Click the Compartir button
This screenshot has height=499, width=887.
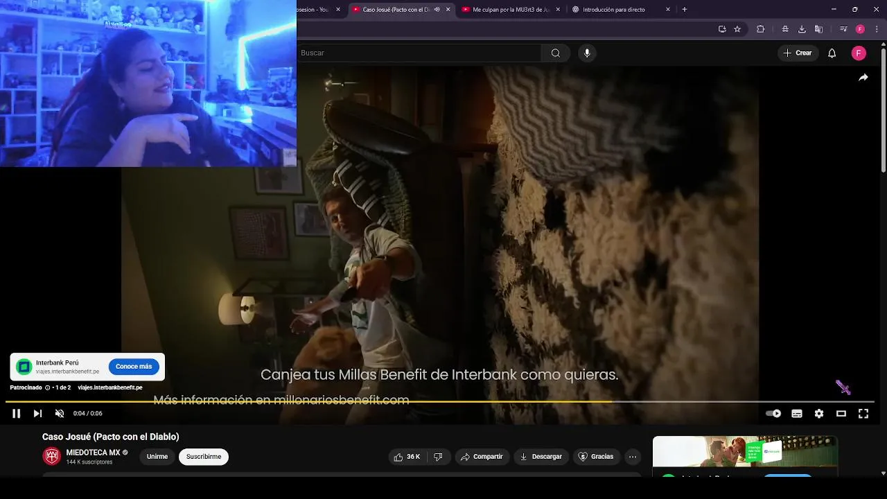coord(482,457)
